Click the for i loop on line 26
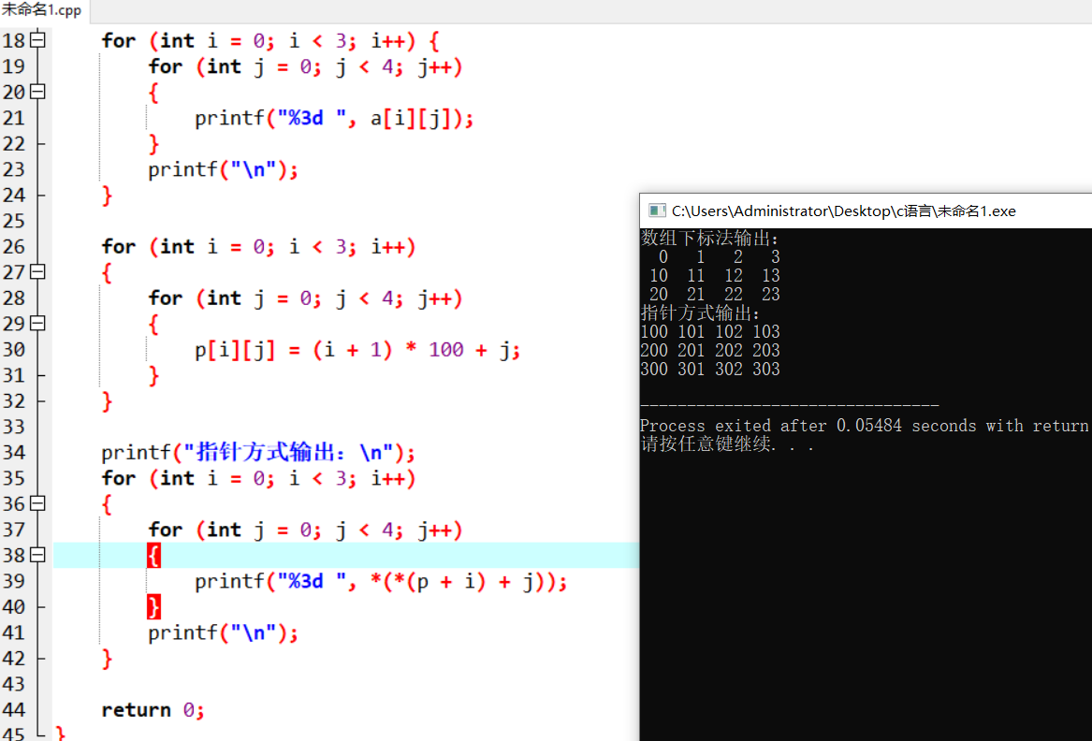Image resolution: width=1092 pixels, height=741 pixels. [x=258, y=247]
